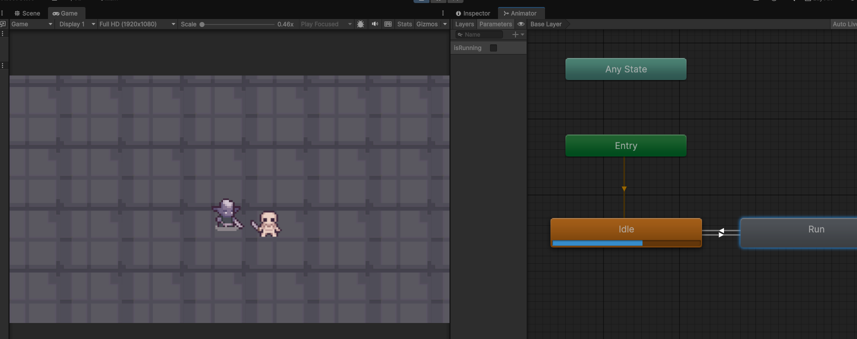Switch to the Inspector tab
This screenshot has height=339, width=857.
coord(473,13)
